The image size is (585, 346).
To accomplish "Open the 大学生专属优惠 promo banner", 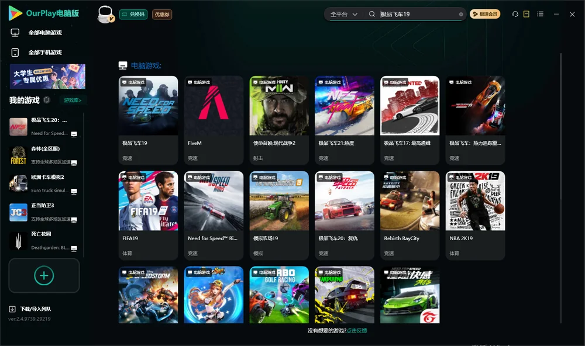I will pyautogui.click(x=48, y=76).
